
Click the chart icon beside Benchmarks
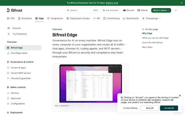124,18
